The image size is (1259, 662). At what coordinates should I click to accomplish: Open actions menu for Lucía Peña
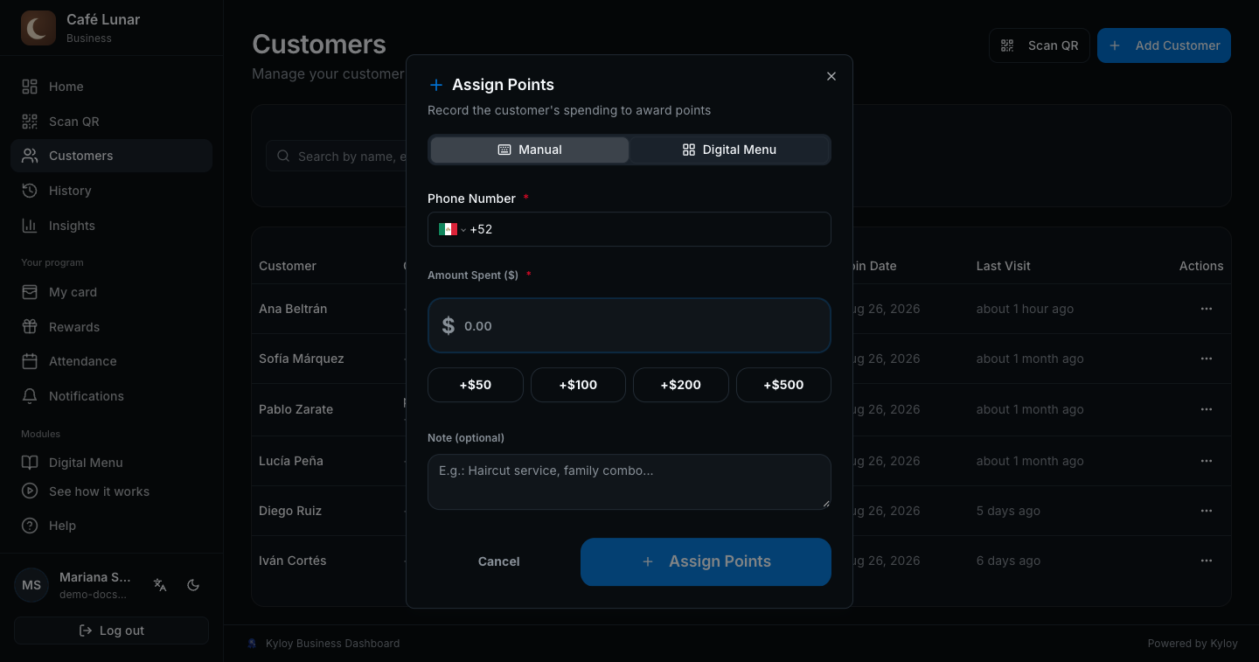[1207, 461]
